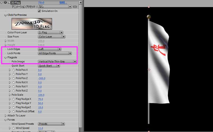The height and width of the screenshot is (132, 213).
Task: Toggle Flag Nudge X stopwatch
Action: [14, 99]
